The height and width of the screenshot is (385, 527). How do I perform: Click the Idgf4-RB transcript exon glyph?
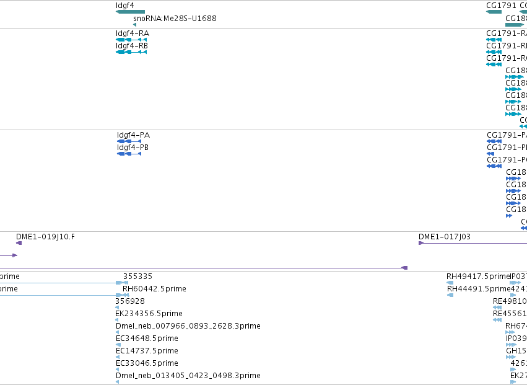[x=131, y=52]
